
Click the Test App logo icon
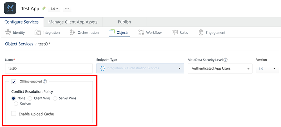click(x=10, y=9)
